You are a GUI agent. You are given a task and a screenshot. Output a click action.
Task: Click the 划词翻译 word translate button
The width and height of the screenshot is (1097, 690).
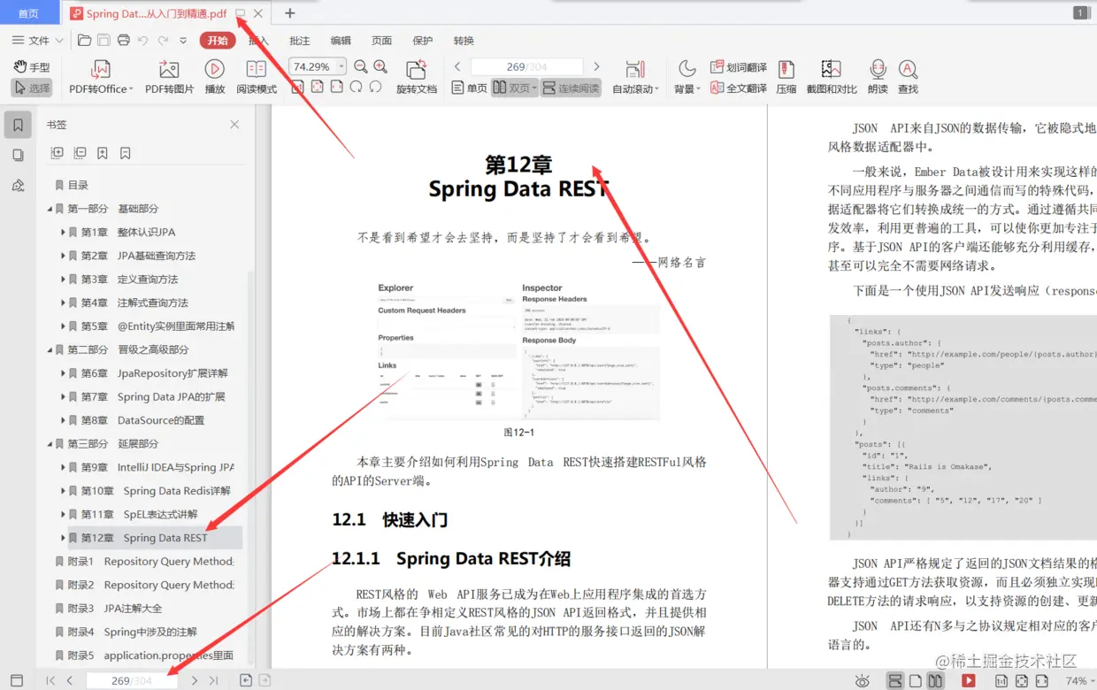coord(739,67)
